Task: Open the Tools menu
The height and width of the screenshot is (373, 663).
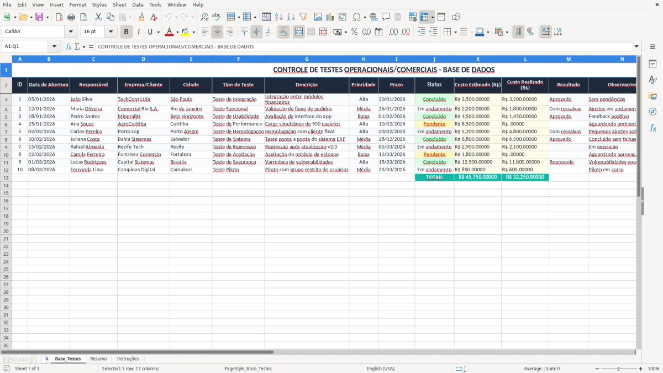Action: click(155, 4)
